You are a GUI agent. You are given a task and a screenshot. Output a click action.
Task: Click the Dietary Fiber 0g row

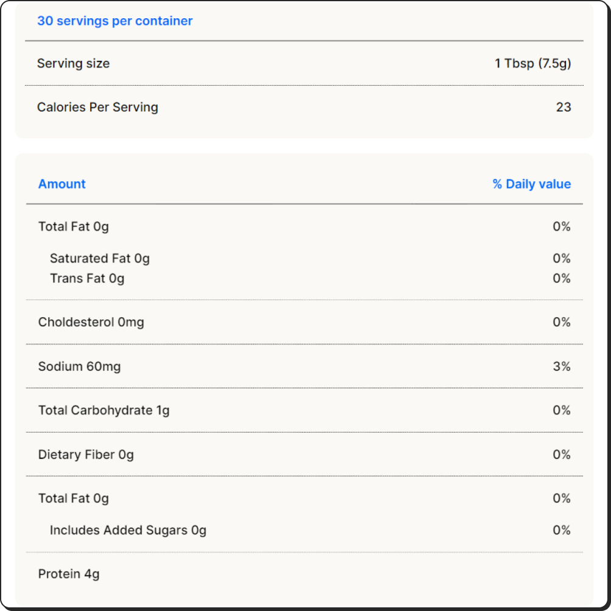pos(304,455)
